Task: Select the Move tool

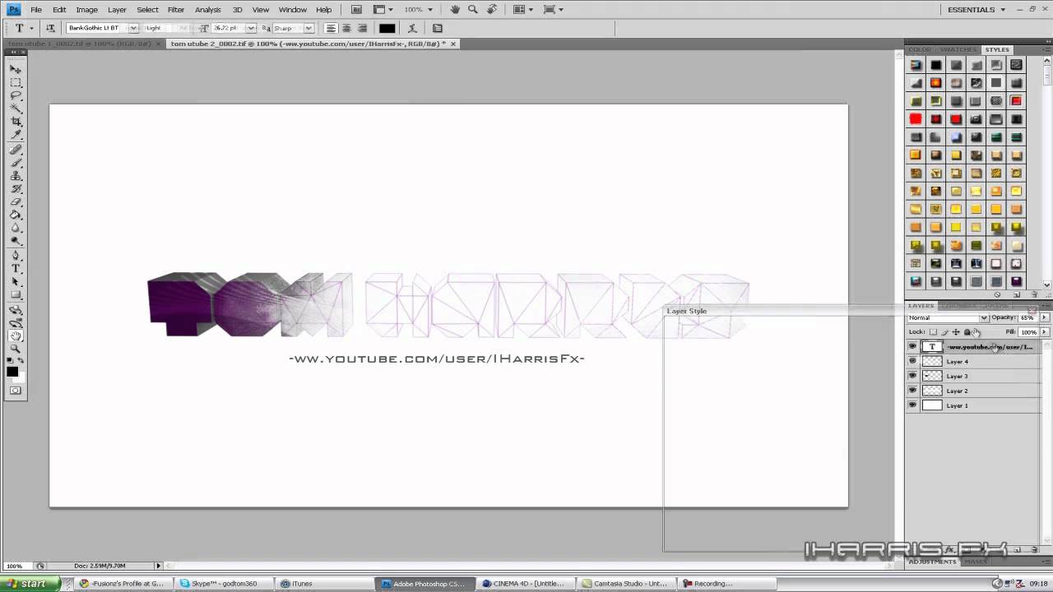Action: 16,69
